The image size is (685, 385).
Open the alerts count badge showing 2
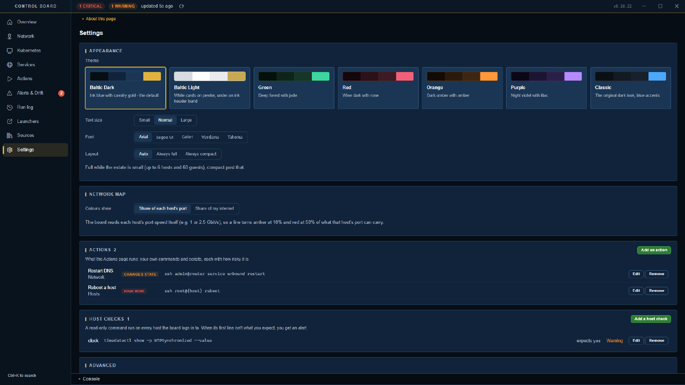pyautogui.click(x=61, y=93)
